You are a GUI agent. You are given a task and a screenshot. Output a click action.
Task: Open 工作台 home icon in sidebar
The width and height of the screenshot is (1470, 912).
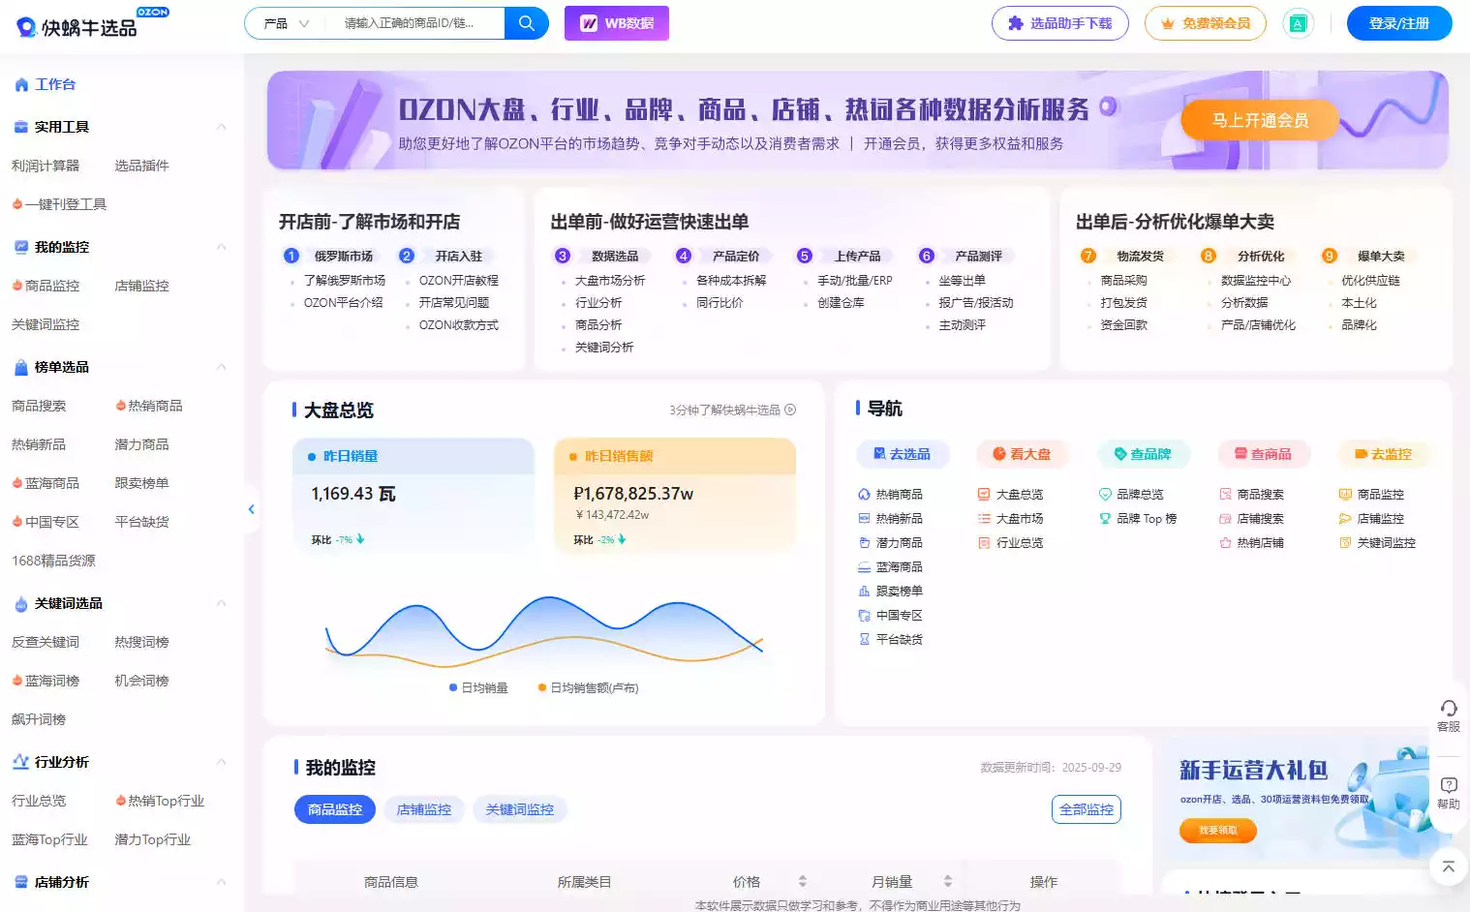pos(21,84)
